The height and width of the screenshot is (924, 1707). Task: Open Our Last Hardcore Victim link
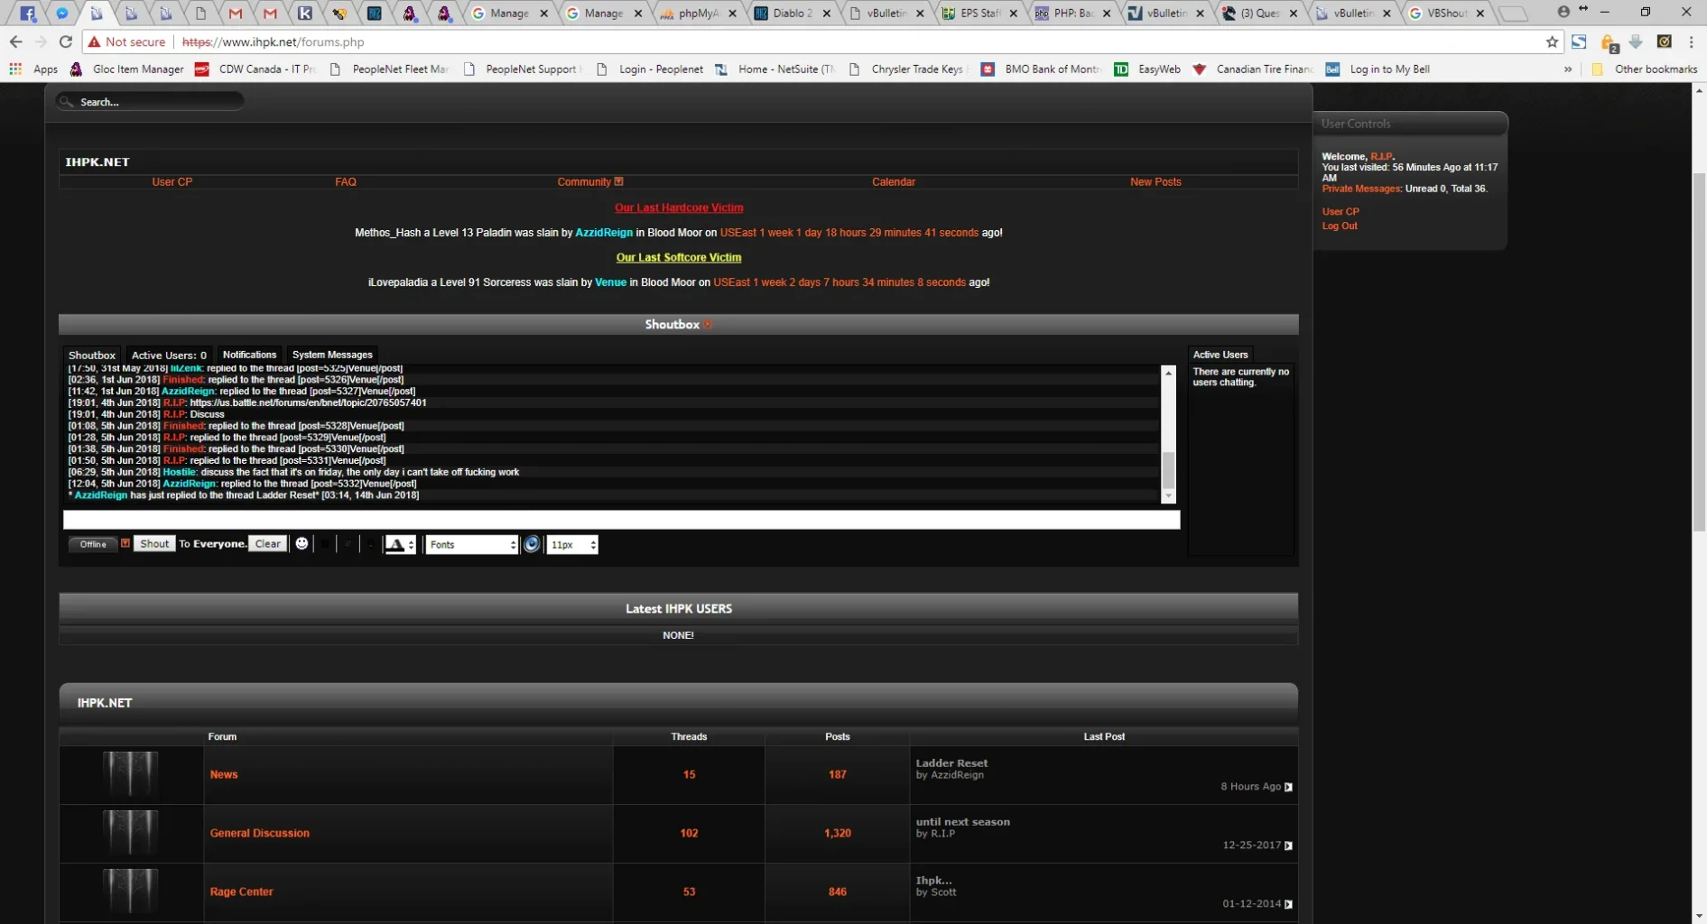tap(679, 208)
